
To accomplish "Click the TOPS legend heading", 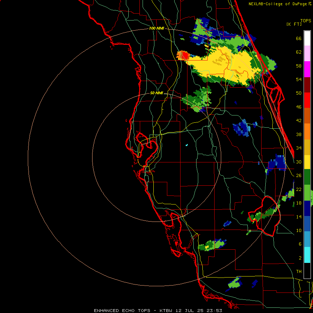I will (306, 21).
